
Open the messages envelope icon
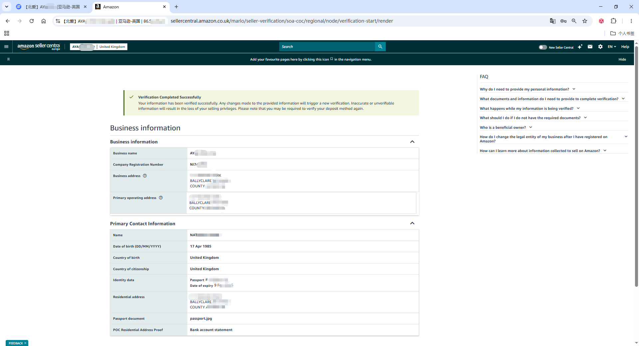pyautogui.click(x=590, y=47)
